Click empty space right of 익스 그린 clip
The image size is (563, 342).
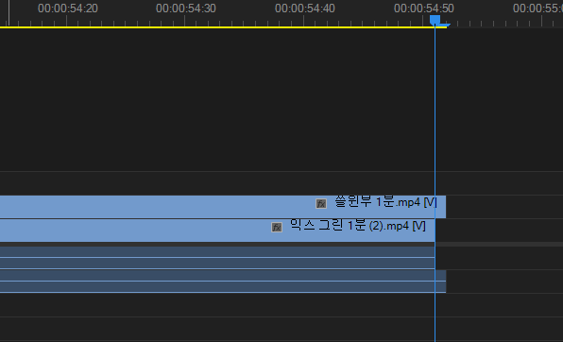tap(499, 231)
